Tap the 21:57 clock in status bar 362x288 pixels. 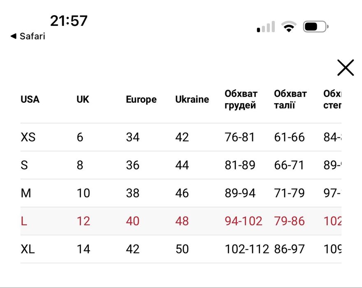click(69, 21)
